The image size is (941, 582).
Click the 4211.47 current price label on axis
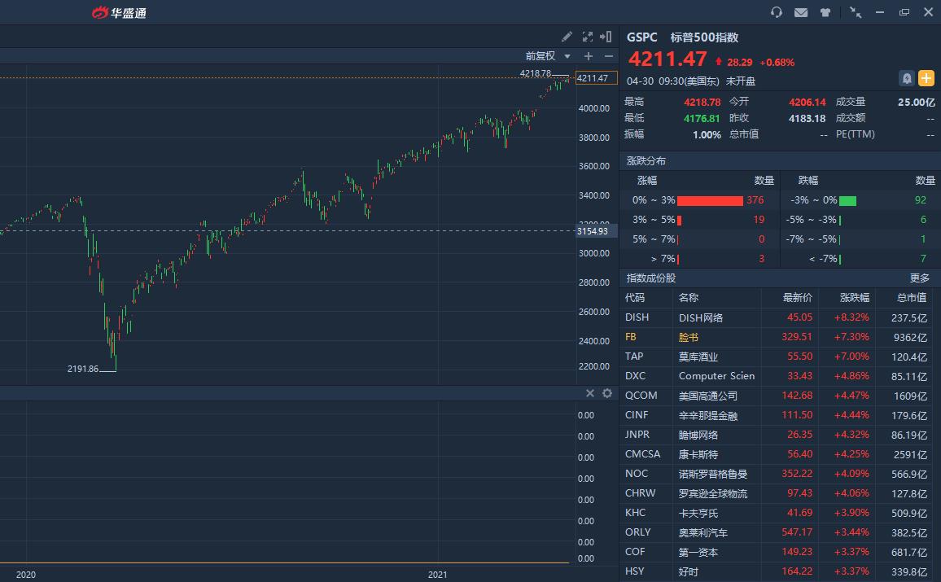coord(596,78)
